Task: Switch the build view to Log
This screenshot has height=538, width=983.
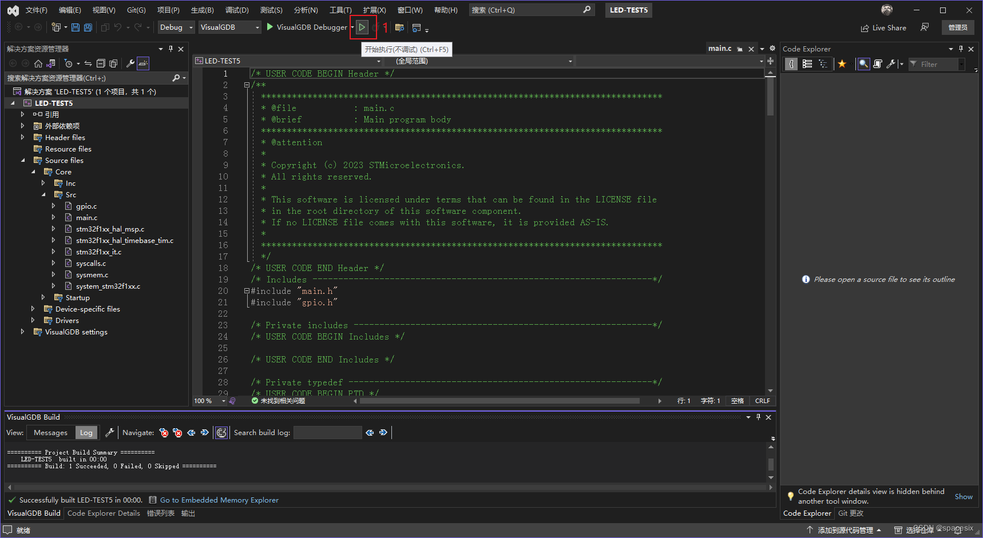Action: (x=86, y=433)
